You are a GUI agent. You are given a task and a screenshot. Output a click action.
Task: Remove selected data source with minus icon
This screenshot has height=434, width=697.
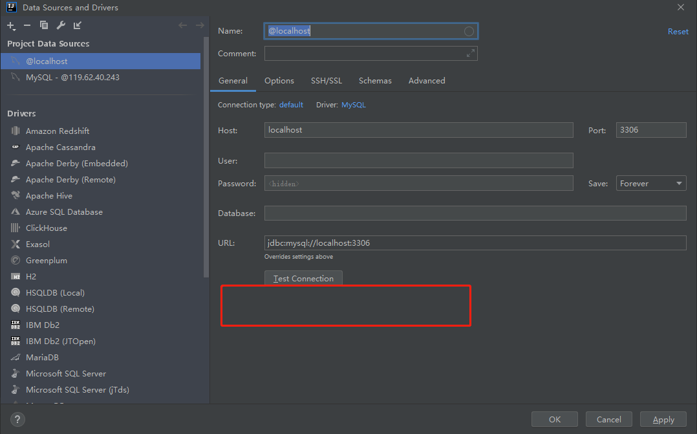(27, 25)
